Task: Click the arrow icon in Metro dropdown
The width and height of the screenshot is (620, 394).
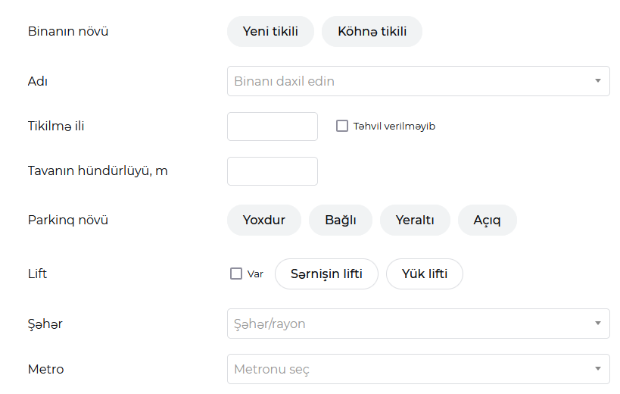Action: (598, 369)
